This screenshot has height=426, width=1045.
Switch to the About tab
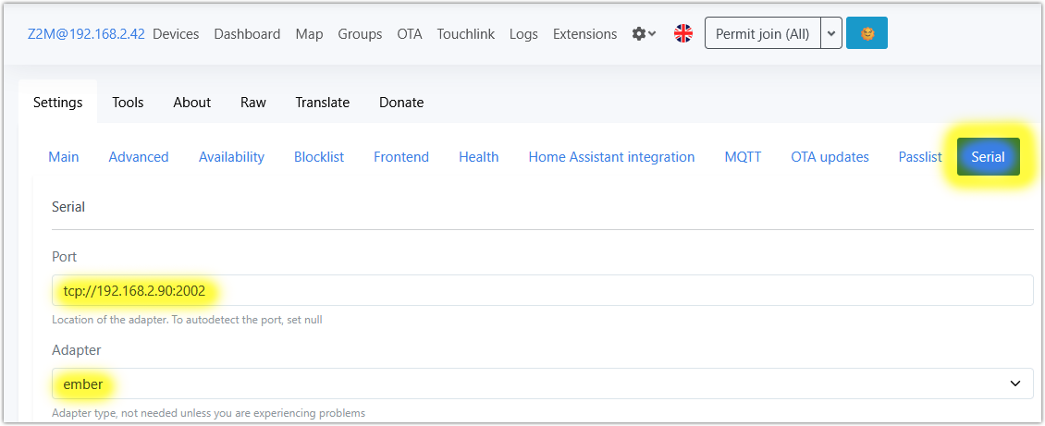click(x=192, y=103)
